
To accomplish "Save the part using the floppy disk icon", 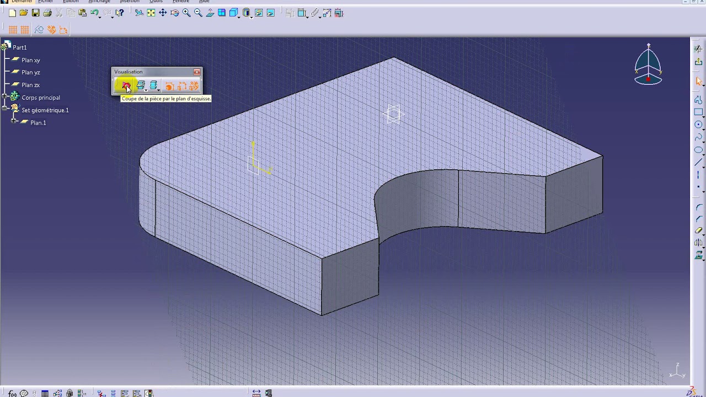I will 36,13.
